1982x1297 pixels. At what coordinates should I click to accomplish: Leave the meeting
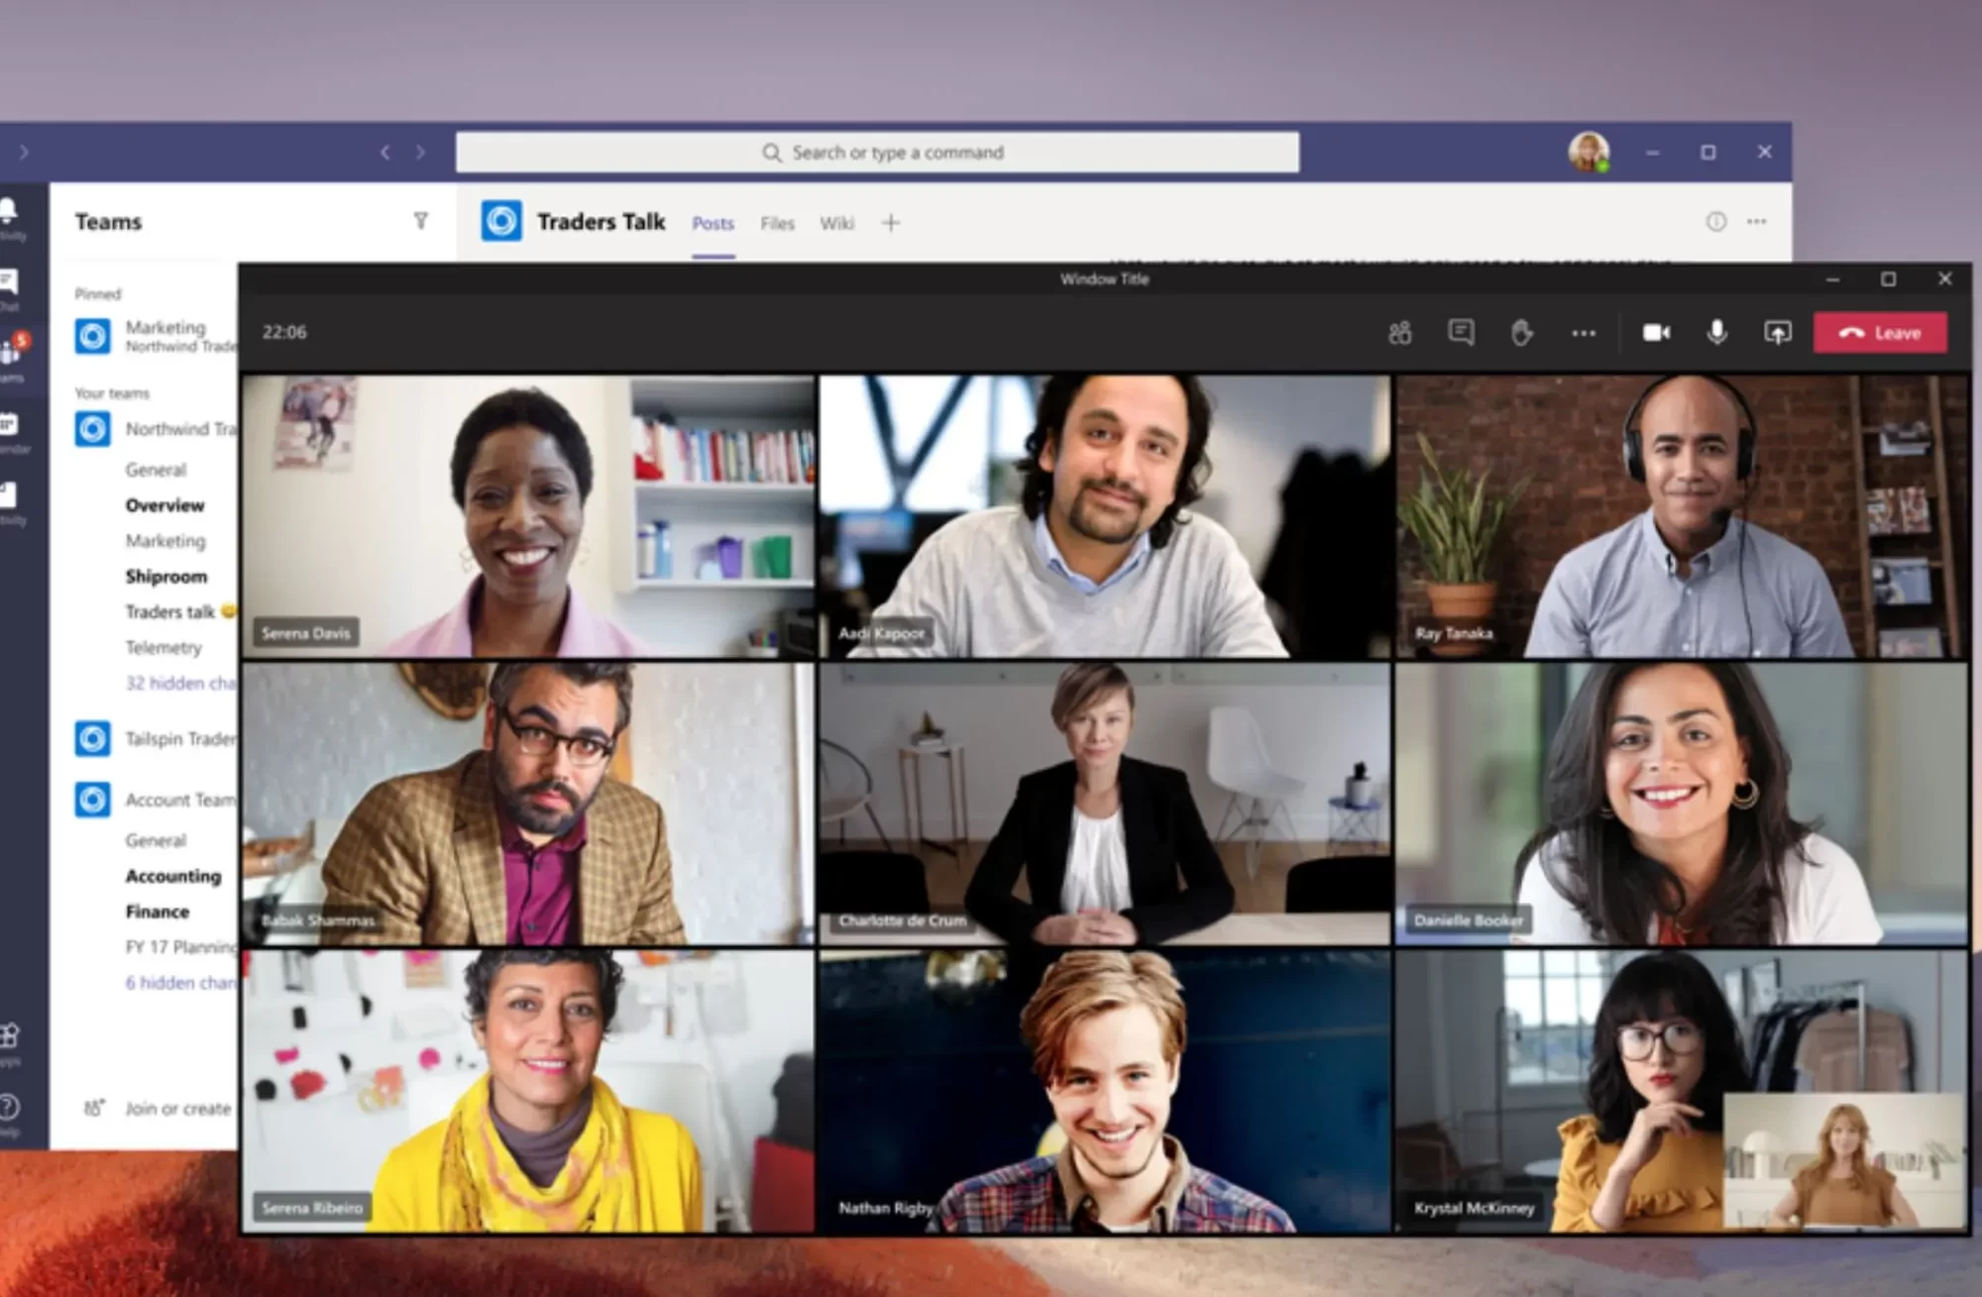point(1880,333)
